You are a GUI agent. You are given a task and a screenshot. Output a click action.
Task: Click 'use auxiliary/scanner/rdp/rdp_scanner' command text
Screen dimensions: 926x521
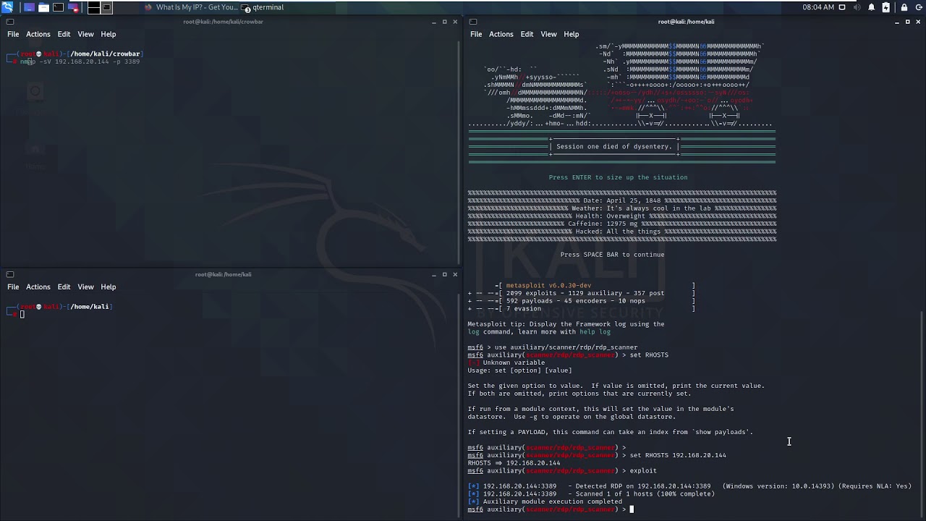[x=566, y=347]
